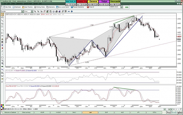Switch to the 4 HOUR tab
Screen dimensions: 183x115
click(58, 112)
